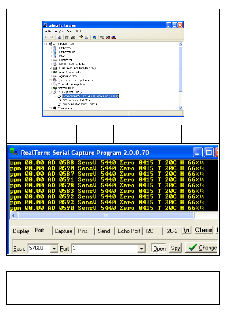Collapse the Portar (COM & LPT) node

(50, 92)
